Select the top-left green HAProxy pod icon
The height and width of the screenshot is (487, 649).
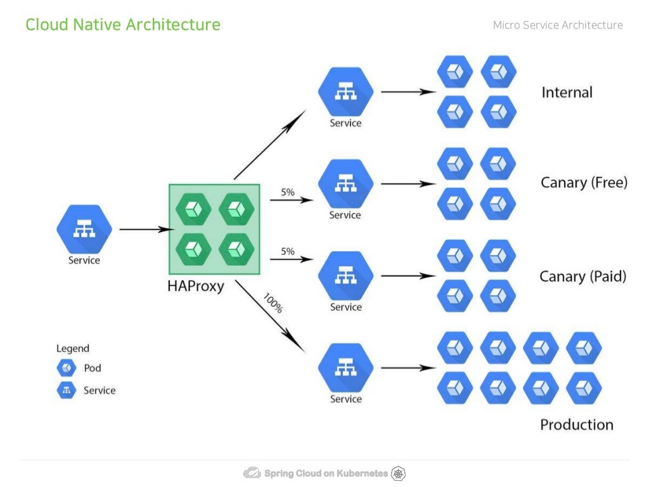pyautogui.click(x=193, y=209)
